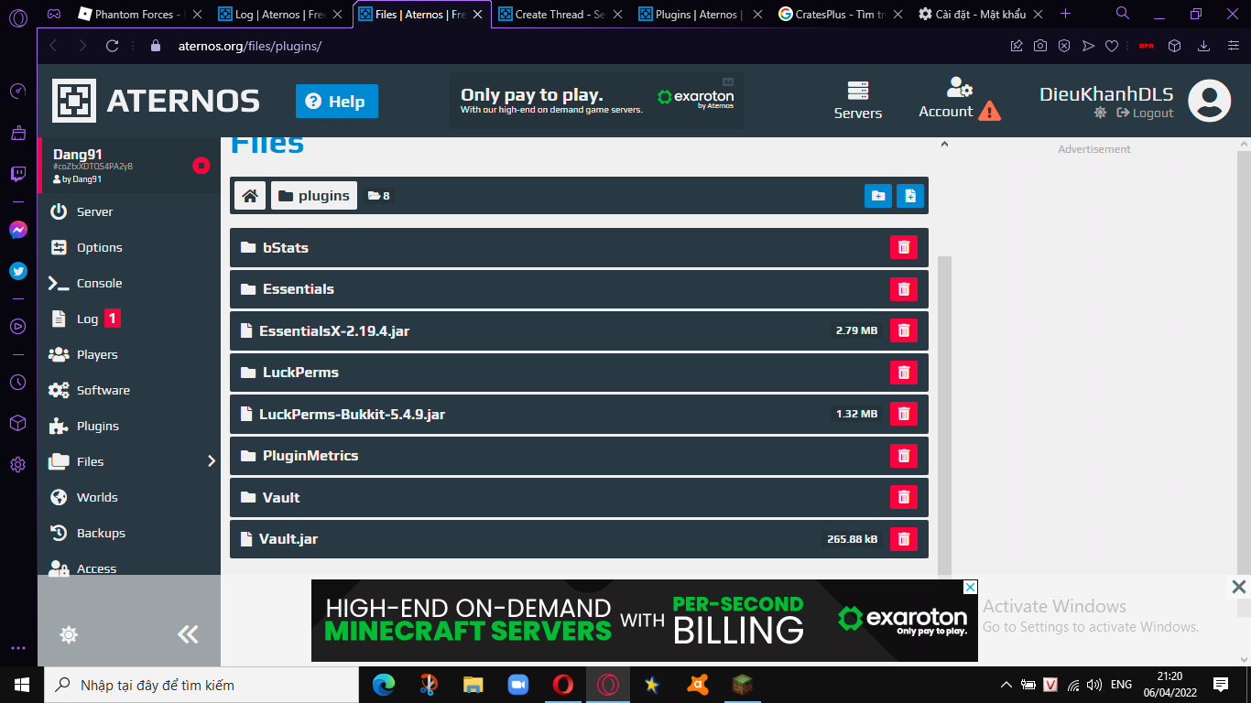Image resolution: width=1251 pixels, height=703 pixels.
Task: Delete LuckPerms-Bukkit-5.4.9.jar file
Action: pos(903,414)
